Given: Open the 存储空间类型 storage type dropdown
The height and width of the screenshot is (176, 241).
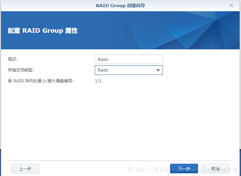Looking at the screenshot, I should point(129,70).
